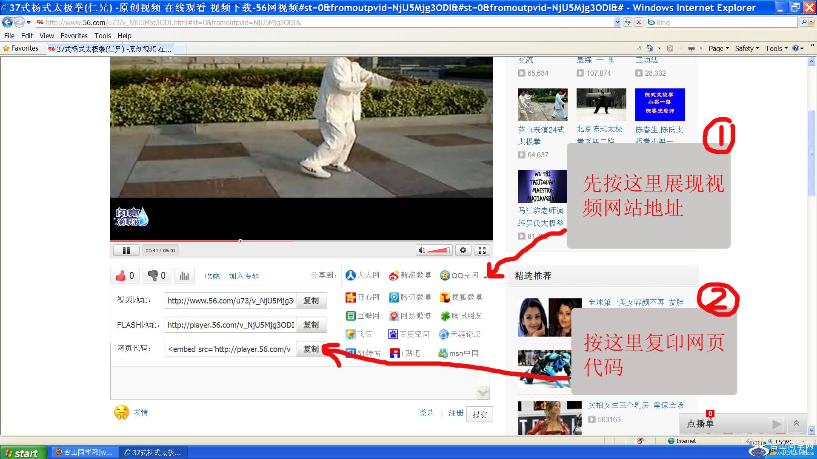Image resolution: width=817 pixels, height=459 pixels.
Task: Expand the 点播单 playlist panel
Action: click(796, 423)
